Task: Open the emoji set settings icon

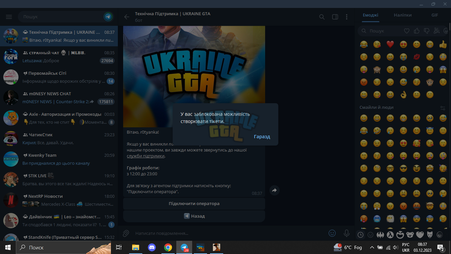Action: click(443, 108)
